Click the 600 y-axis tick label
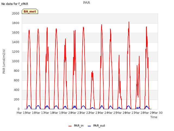174x131 pixels. click(17, 80)
